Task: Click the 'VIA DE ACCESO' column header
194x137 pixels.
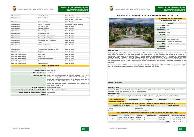Action: [x=164, y=115]
